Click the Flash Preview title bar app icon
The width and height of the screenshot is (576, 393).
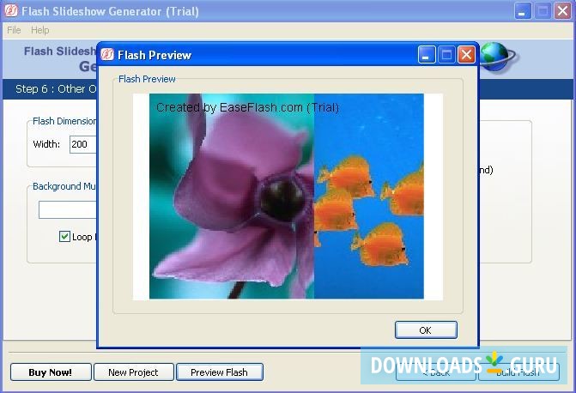[x=107, y=55]
